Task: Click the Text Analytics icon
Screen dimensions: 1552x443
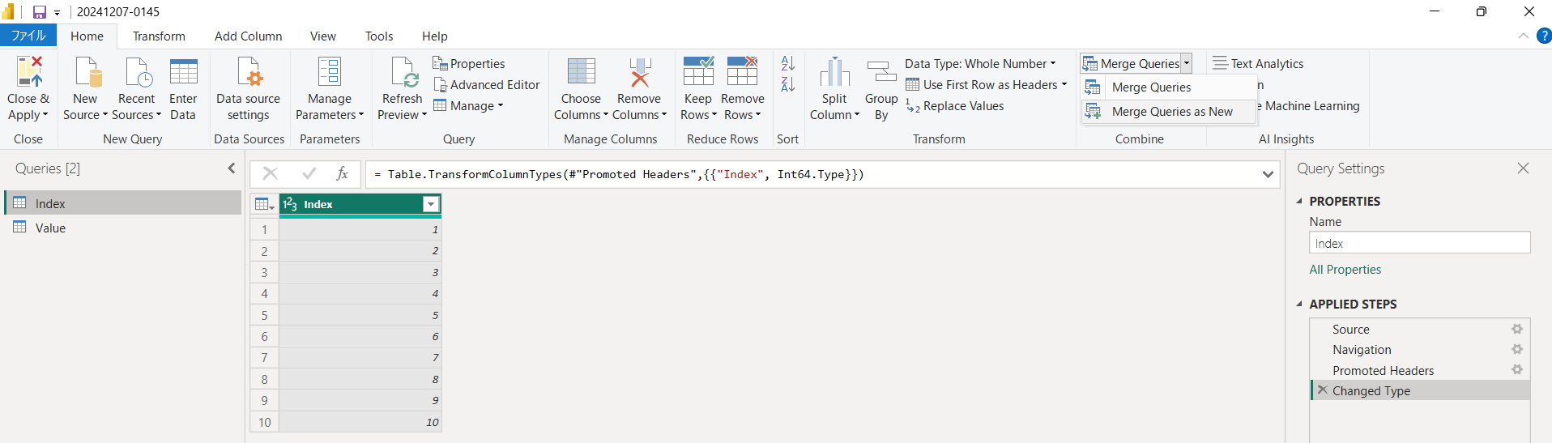Action: tap(1220, 63)
